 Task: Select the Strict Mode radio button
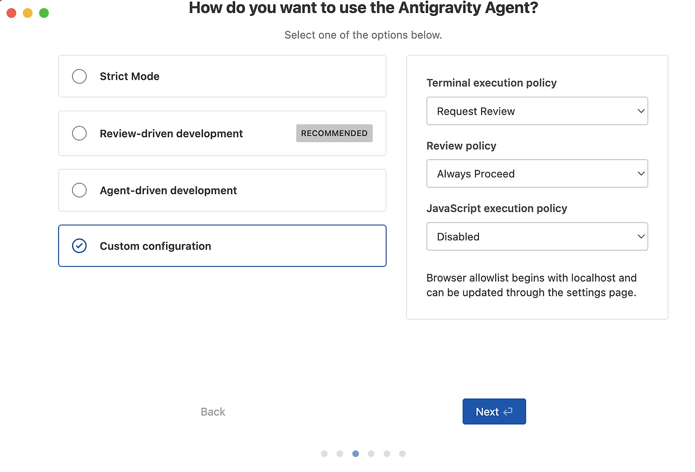click(x=79, y=76)
